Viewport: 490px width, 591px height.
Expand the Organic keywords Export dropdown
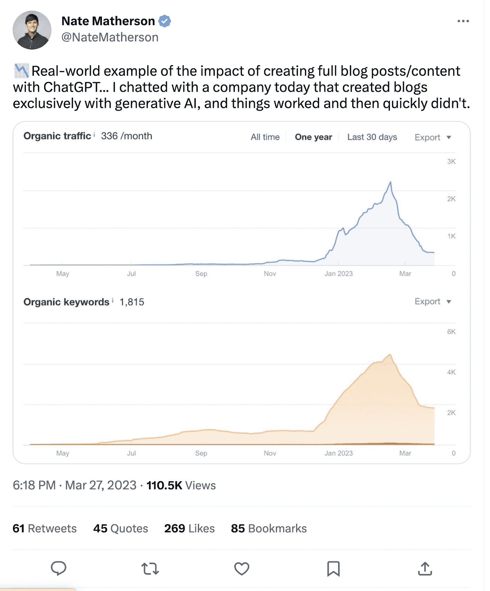click(432, 301)
